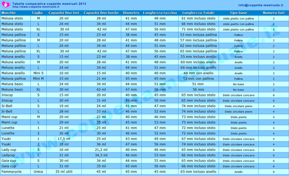Image resolution: width=289 pixels, height=176 pixels.
Task: Click '60 mm incluso anello' cell
Action: point(198,62)
